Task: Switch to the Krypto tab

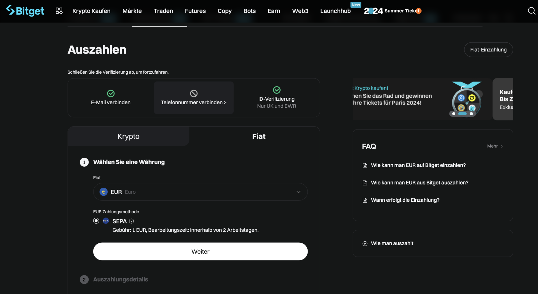Action: click(x=128, y=136)
